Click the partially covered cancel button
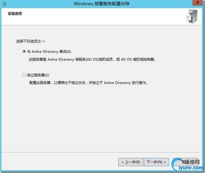205x173 pixels. [x=185, y=162]
